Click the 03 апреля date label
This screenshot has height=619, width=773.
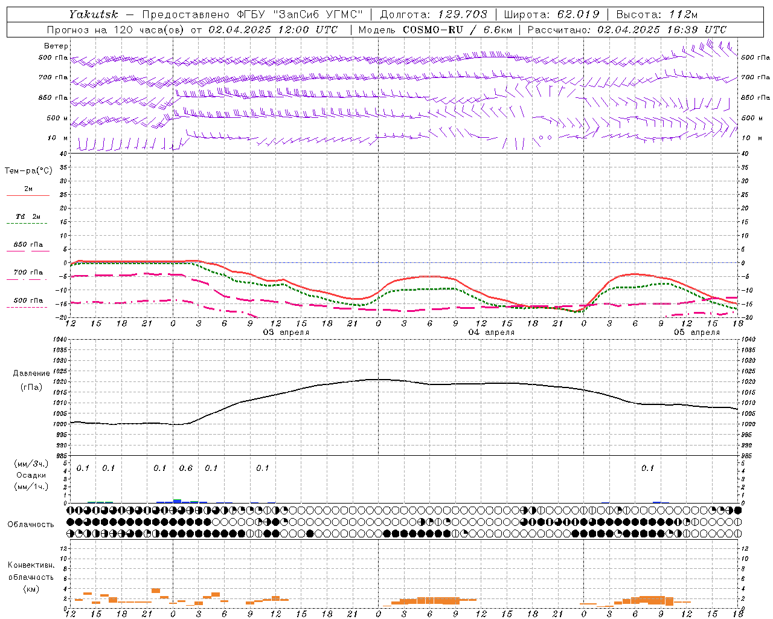coord(286,332)
